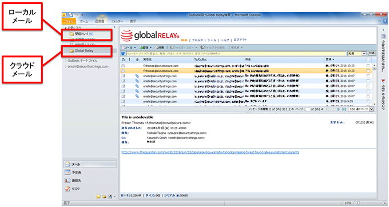This screenshot has width=389, height=207.
Task: Click the Undo icon in quick access toolbar
Action: [77, 15]
